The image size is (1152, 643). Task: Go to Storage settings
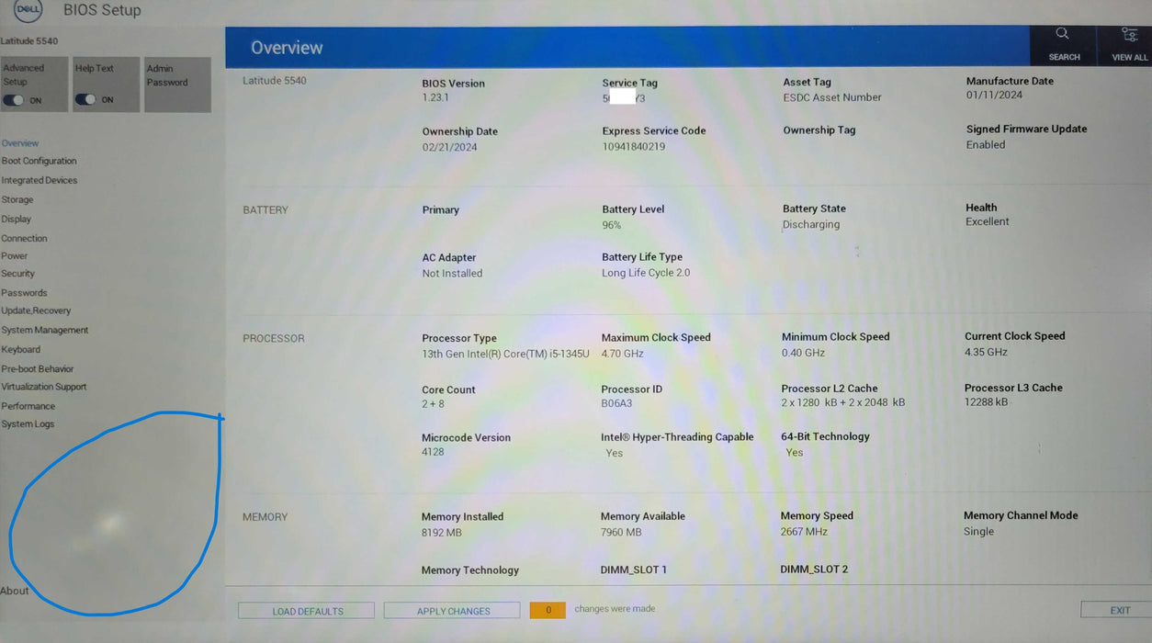(x=17, y=199)
